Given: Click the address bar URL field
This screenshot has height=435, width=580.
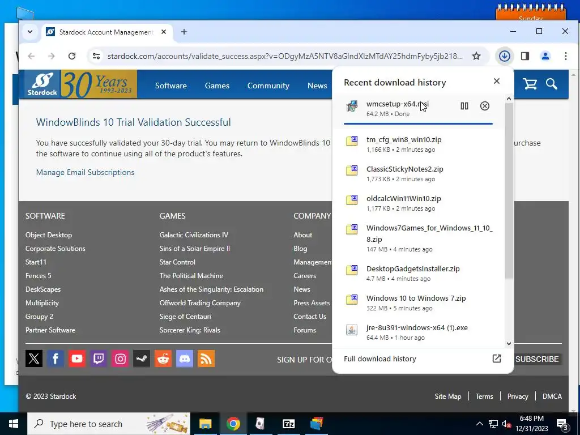Looking at the screenshot, I should coord(285,56).
